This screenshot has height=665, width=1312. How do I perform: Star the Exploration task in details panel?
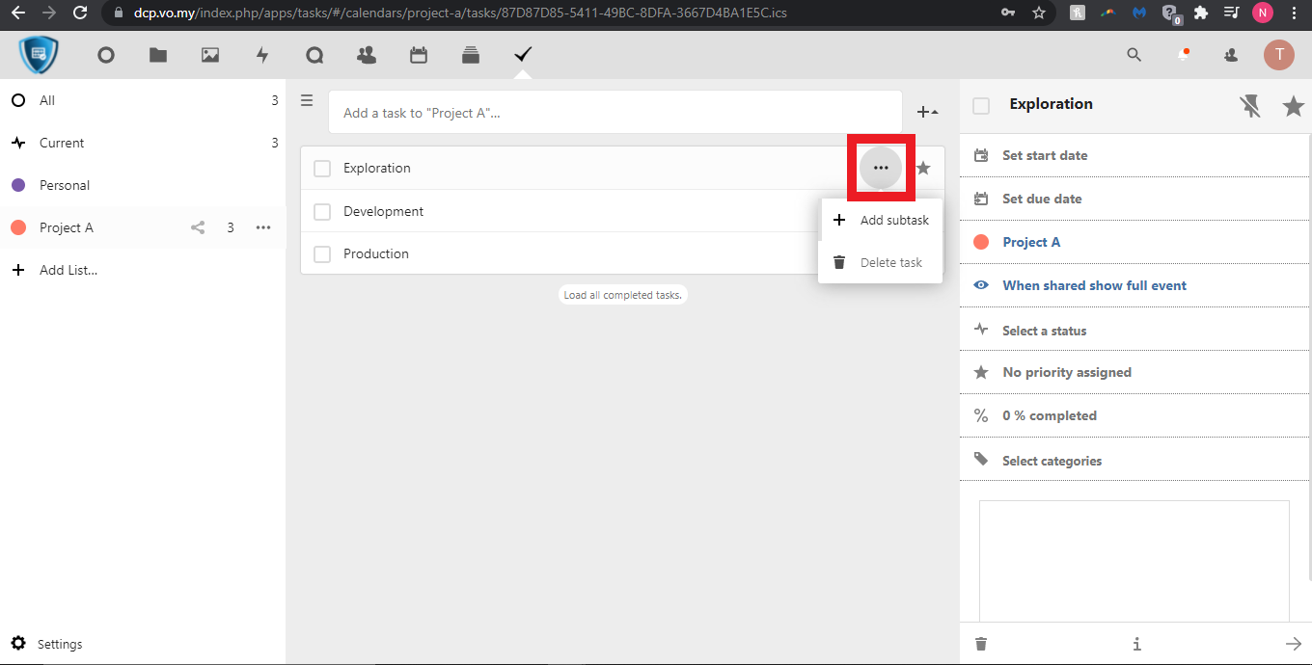click(x=1293, y=106)
